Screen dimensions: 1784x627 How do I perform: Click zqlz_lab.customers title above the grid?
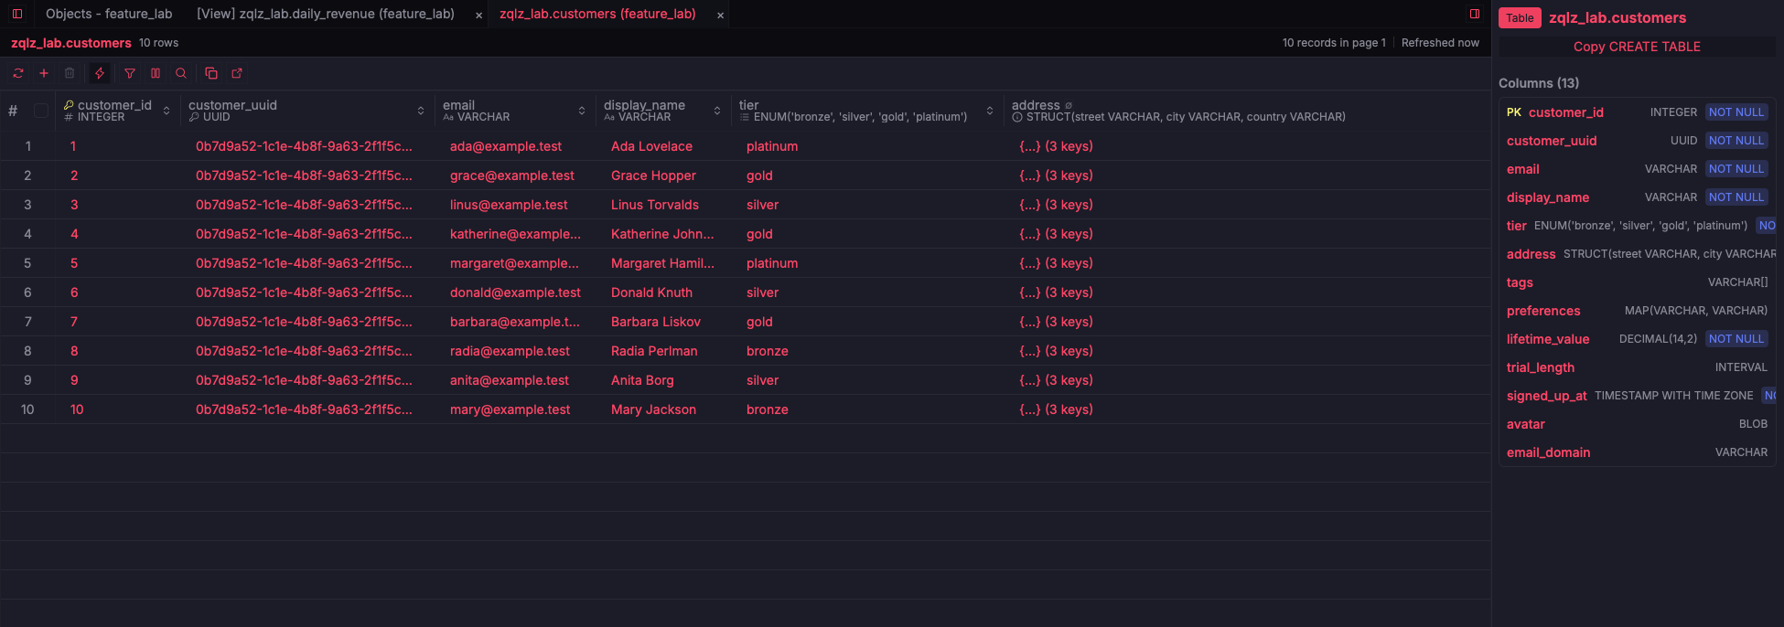coord(71,43)
